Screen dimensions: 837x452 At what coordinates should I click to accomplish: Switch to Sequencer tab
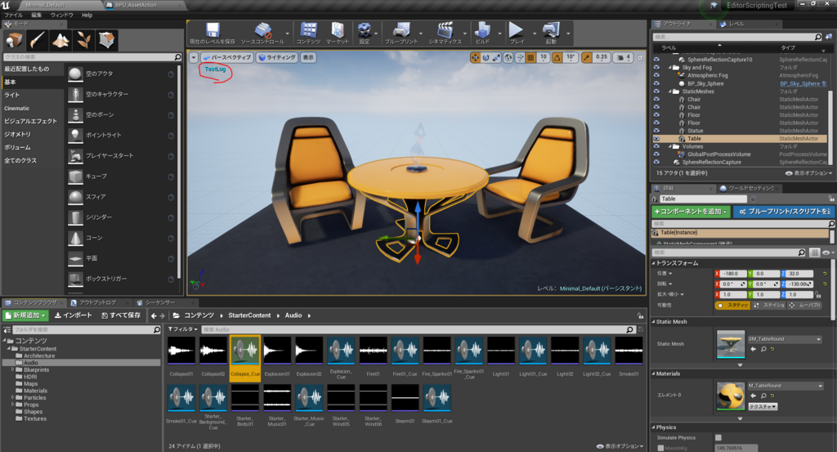[x=160, y=302]
